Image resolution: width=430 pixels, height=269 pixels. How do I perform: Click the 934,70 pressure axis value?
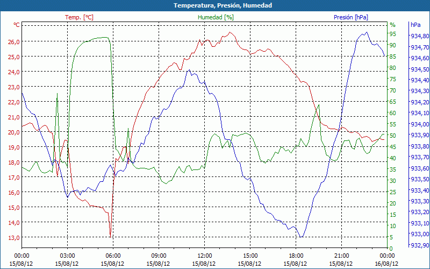tap(420, 47)
